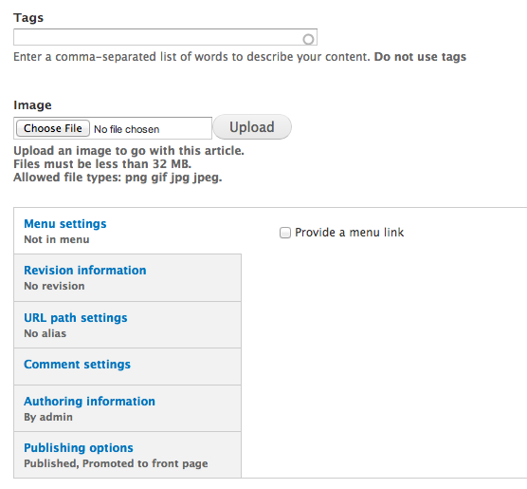Click 'Published, Promoted to front page' summary

(x=116, y=463)
